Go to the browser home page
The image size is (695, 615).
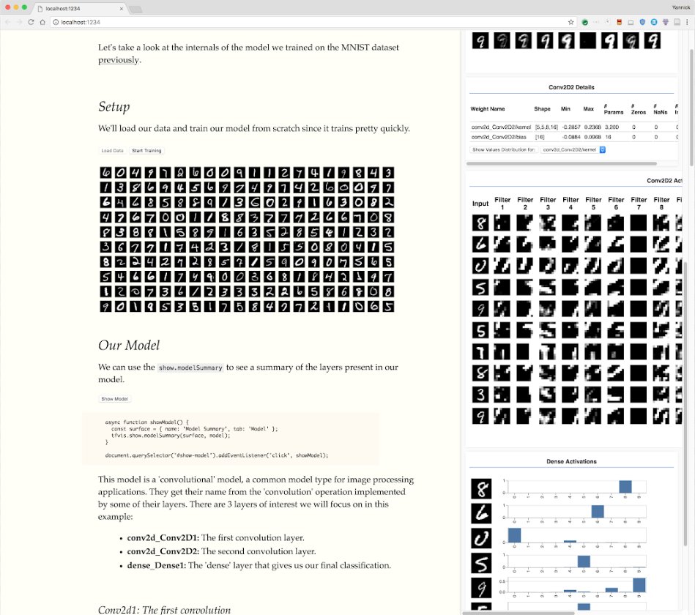(42, 22)
